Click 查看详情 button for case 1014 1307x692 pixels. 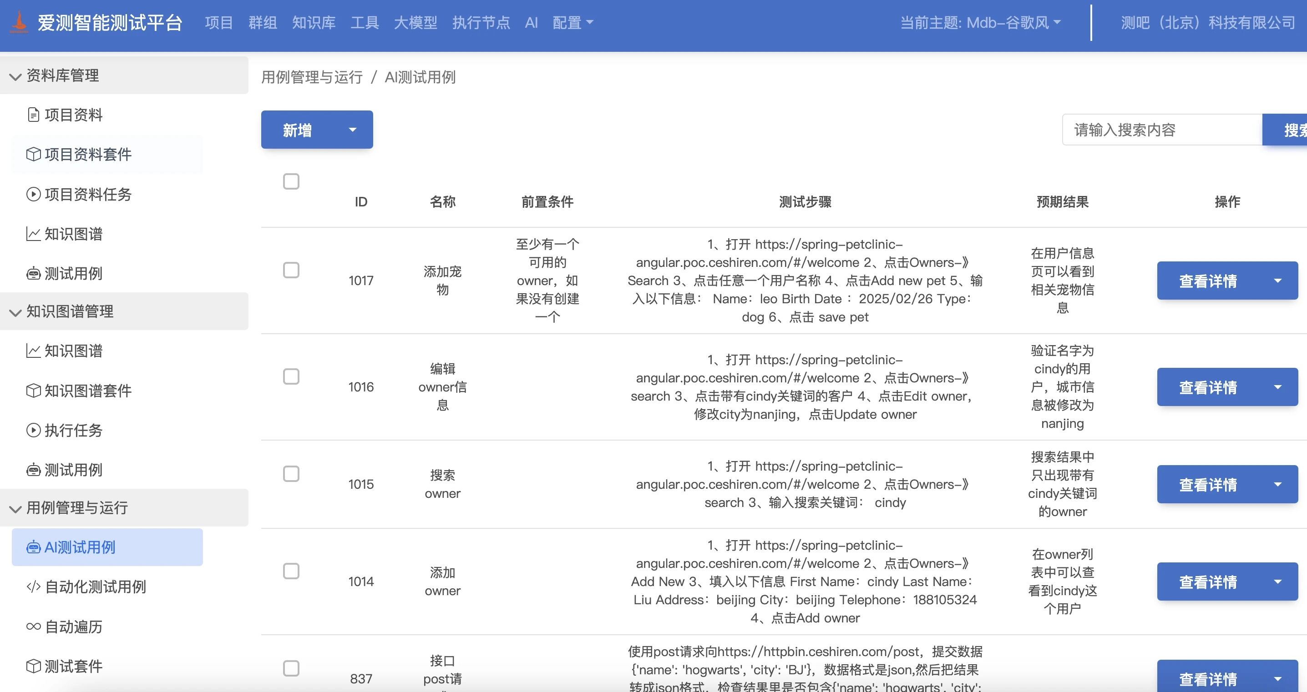click(x=1207, y=582)
